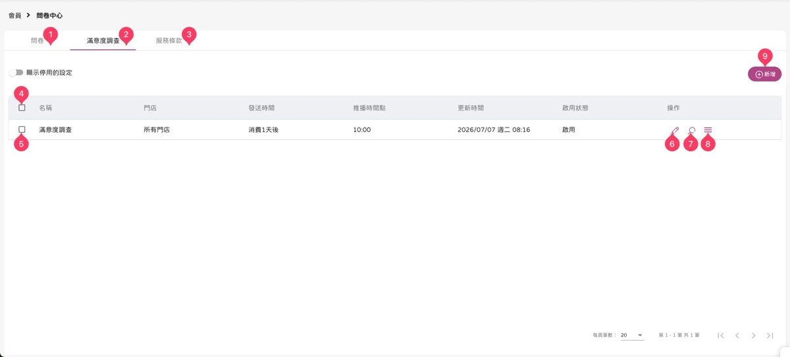The image size is (790, 357).
Task: Click the 10:00 push time cell
Action: click(362, 130)
